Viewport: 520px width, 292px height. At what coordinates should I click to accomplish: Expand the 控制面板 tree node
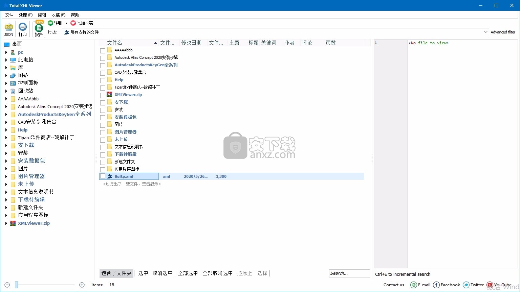[6, 83]
